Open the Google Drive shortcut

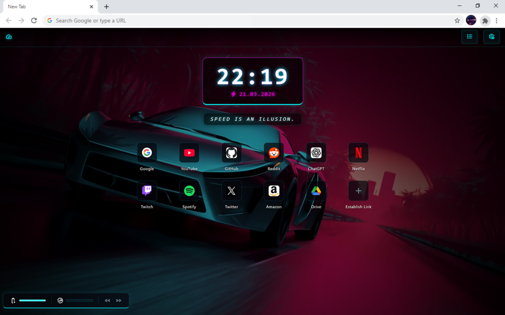click(316, 191)
